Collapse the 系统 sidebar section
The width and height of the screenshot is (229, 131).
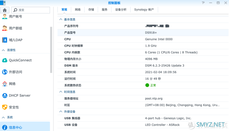pos(3,118)
